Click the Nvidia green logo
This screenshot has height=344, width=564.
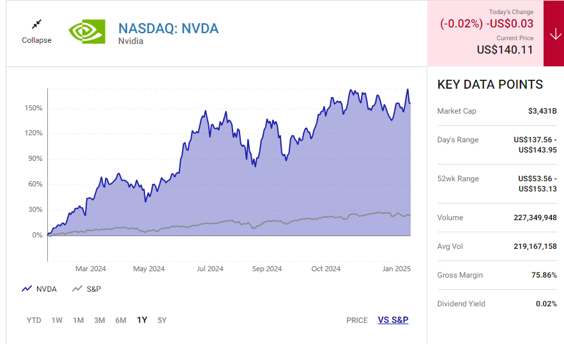pyautogui.click(x=87, y=32)
